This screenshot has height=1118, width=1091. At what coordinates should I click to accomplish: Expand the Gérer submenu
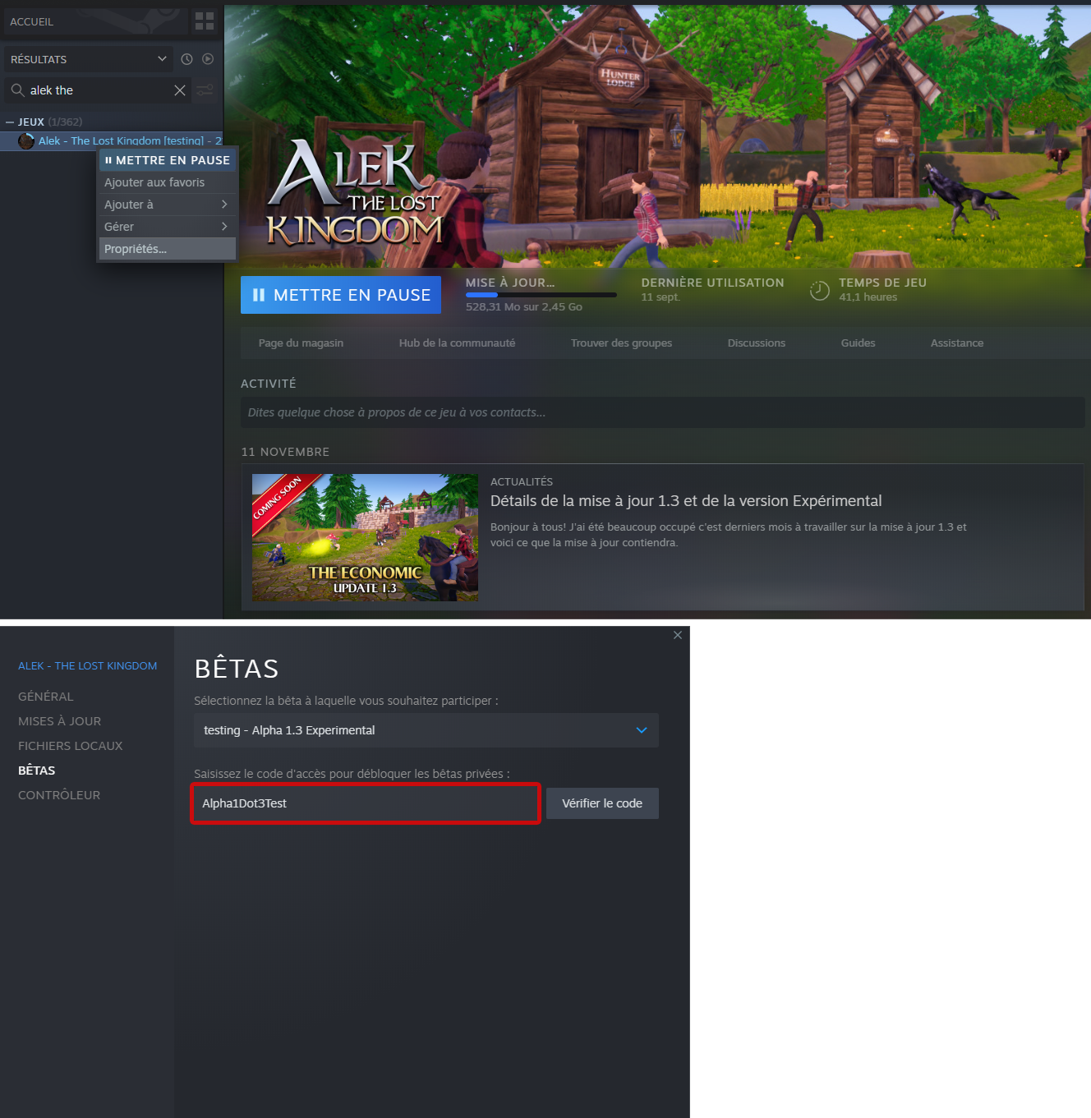167,227
